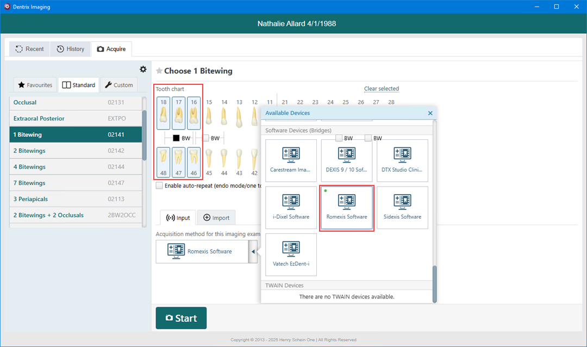Pick the i-Dixel Software device

(291, 207)
